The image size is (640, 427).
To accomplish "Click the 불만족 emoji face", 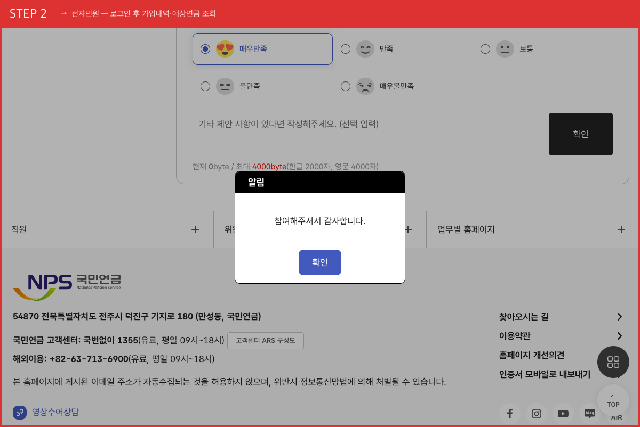I will [x=225, y=86].
